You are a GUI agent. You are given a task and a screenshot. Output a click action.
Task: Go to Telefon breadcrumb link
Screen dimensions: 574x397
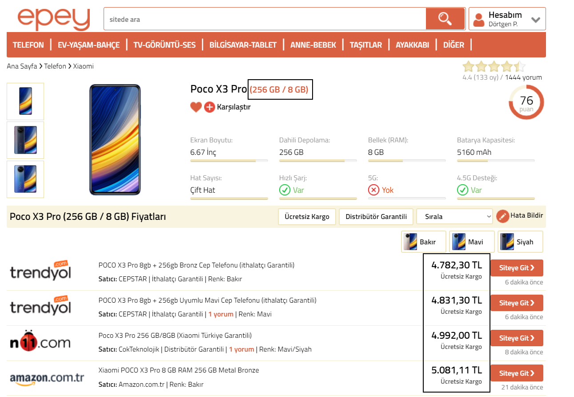(55, 66)
